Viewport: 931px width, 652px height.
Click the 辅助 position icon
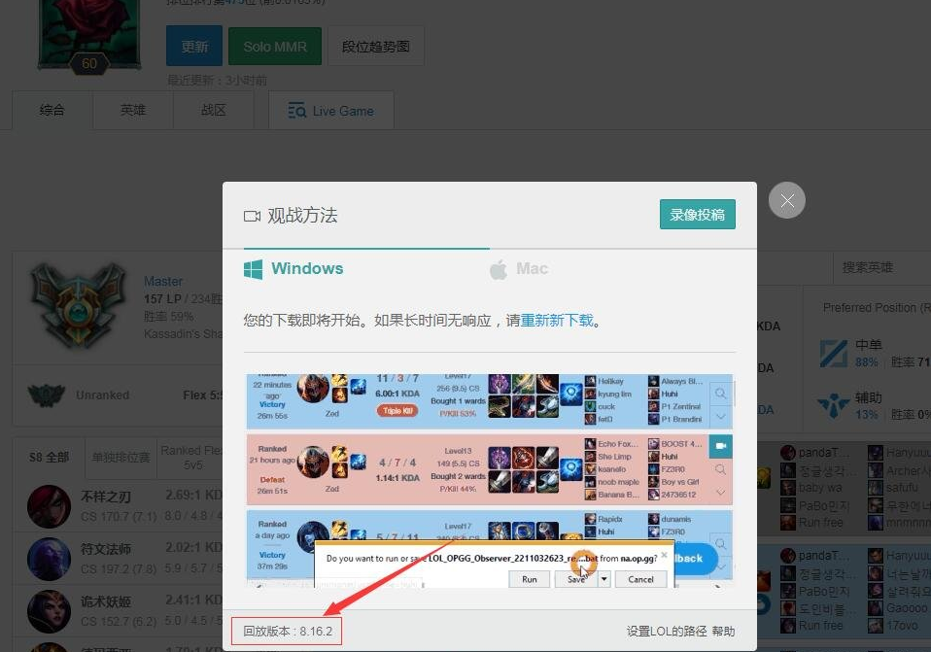tap(834, 405)
